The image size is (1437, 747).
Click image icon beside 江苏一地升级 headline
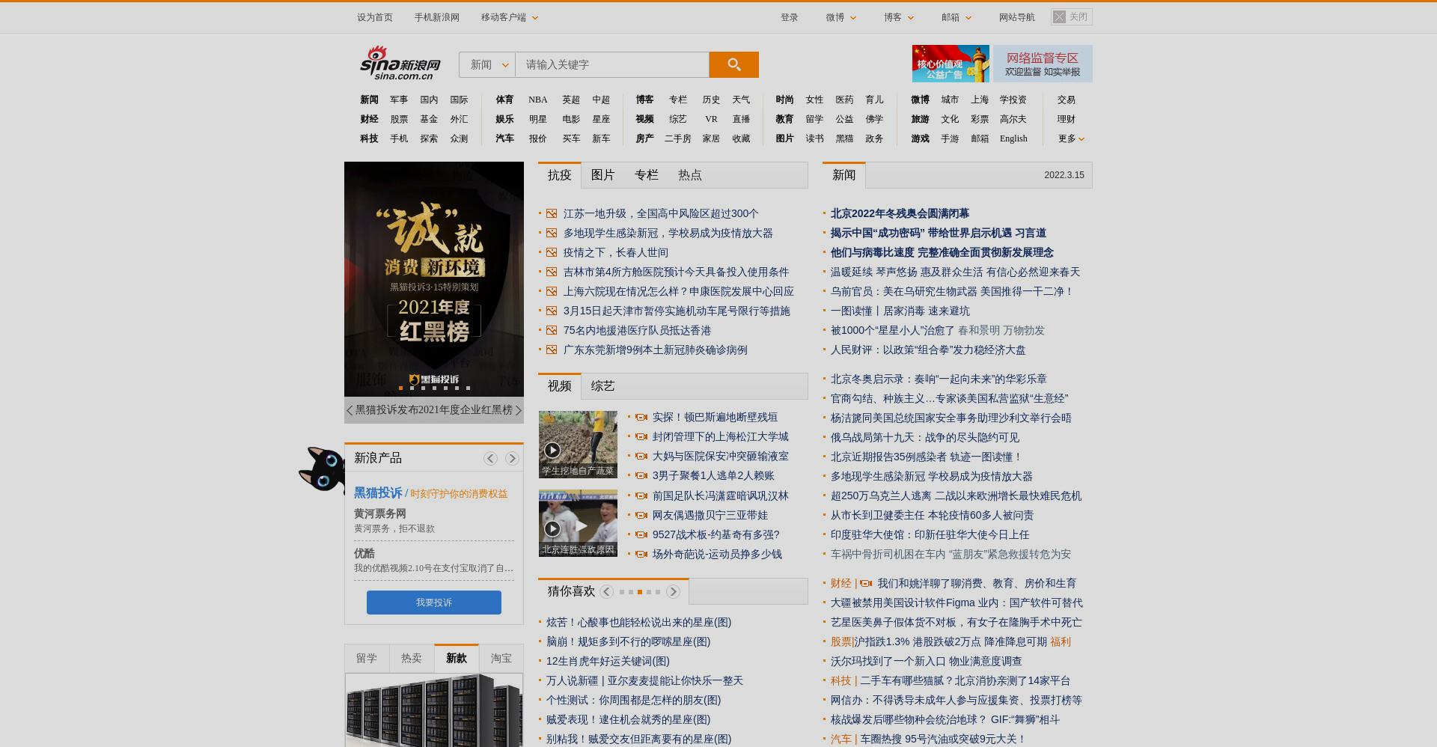point(552,213)
